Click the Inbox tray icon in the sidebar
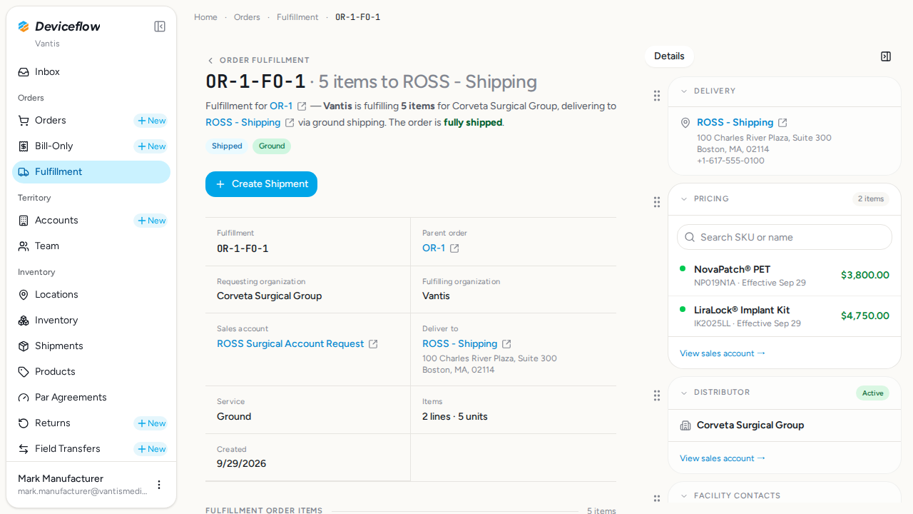Screen dimensions: 913x514 pos(24,72)
